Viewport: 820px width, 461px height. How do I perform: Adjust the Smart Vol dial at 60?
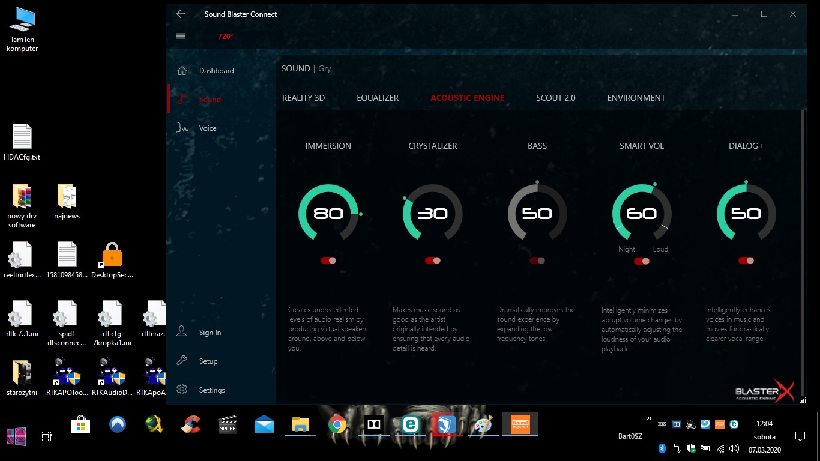tap(642, 213)
